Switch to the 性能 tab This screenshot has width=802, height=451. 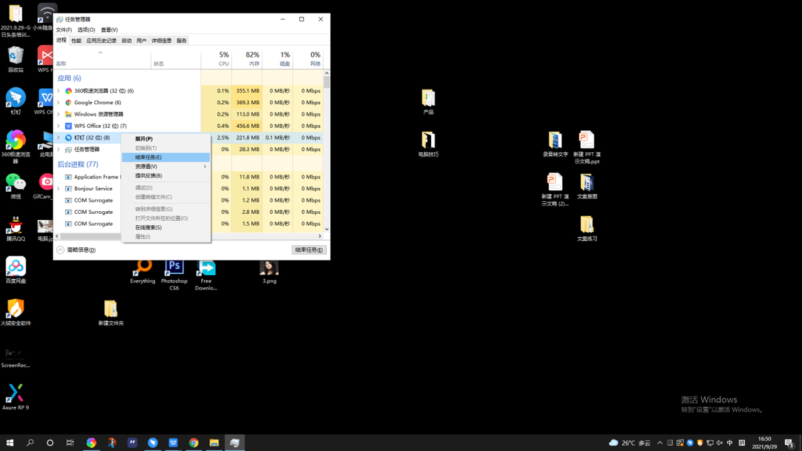point(76,41)
